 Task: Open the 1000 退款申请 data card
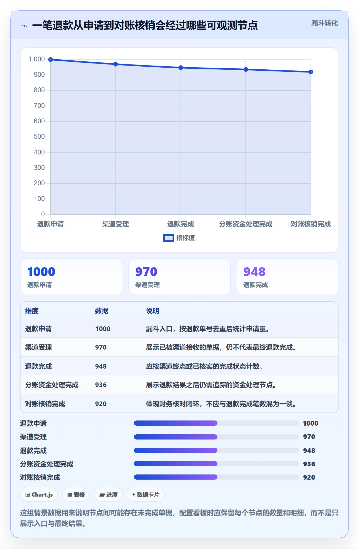(x=72, y=277)
